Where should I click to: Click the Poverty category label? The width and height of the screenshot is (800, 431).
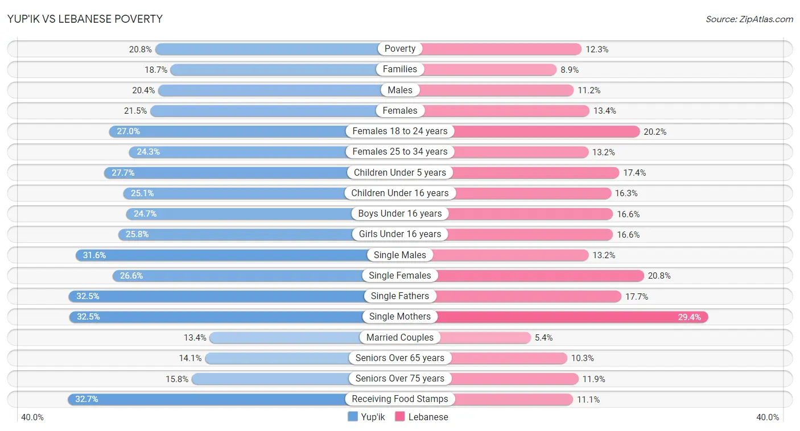(400, 49)
